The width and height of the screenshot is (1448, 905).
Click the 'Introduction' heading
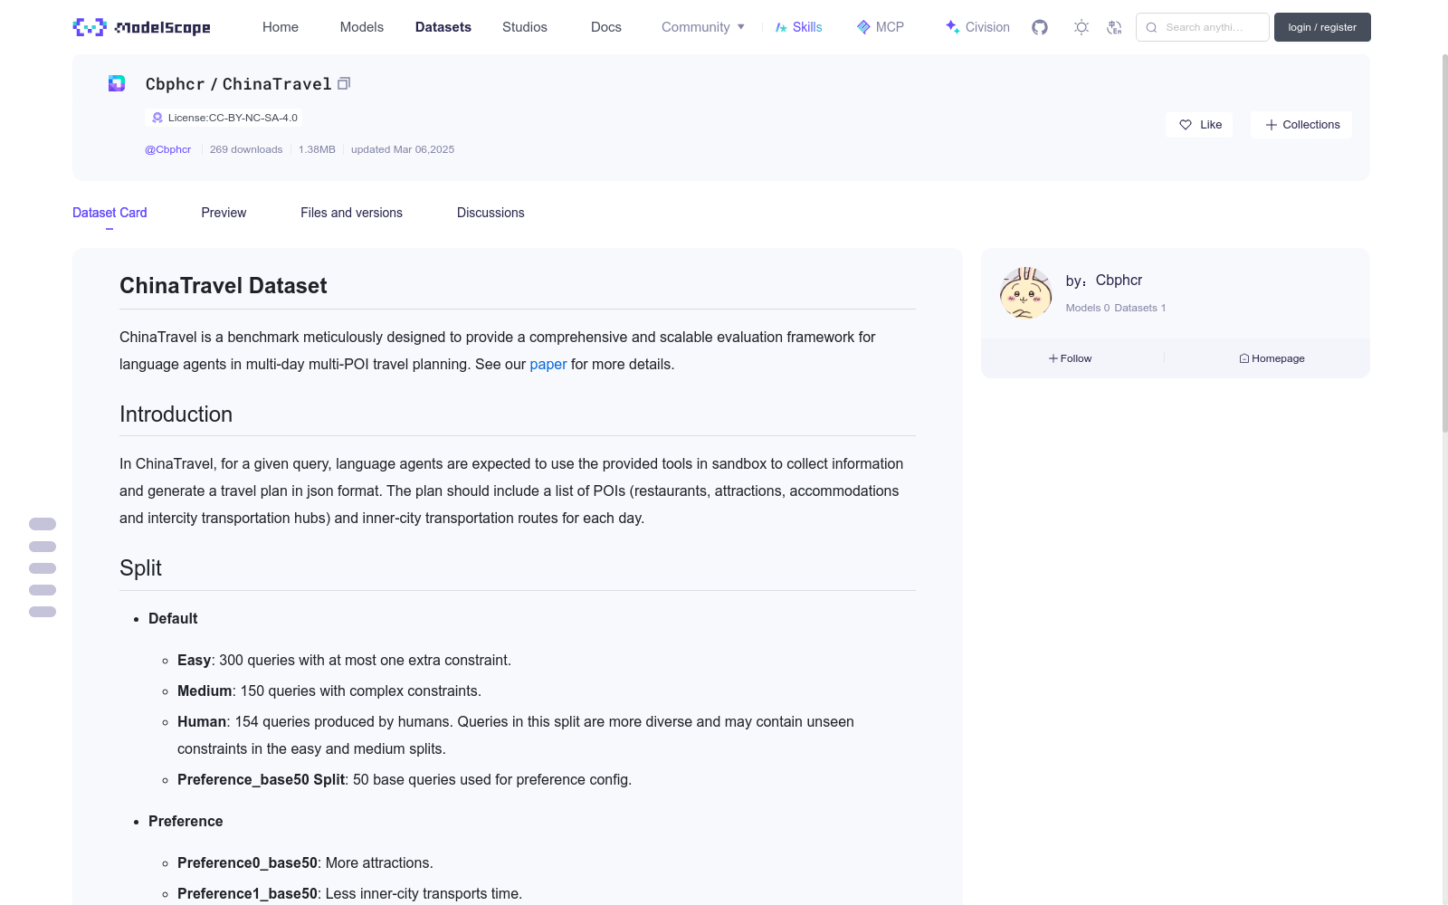pos(176,414)
